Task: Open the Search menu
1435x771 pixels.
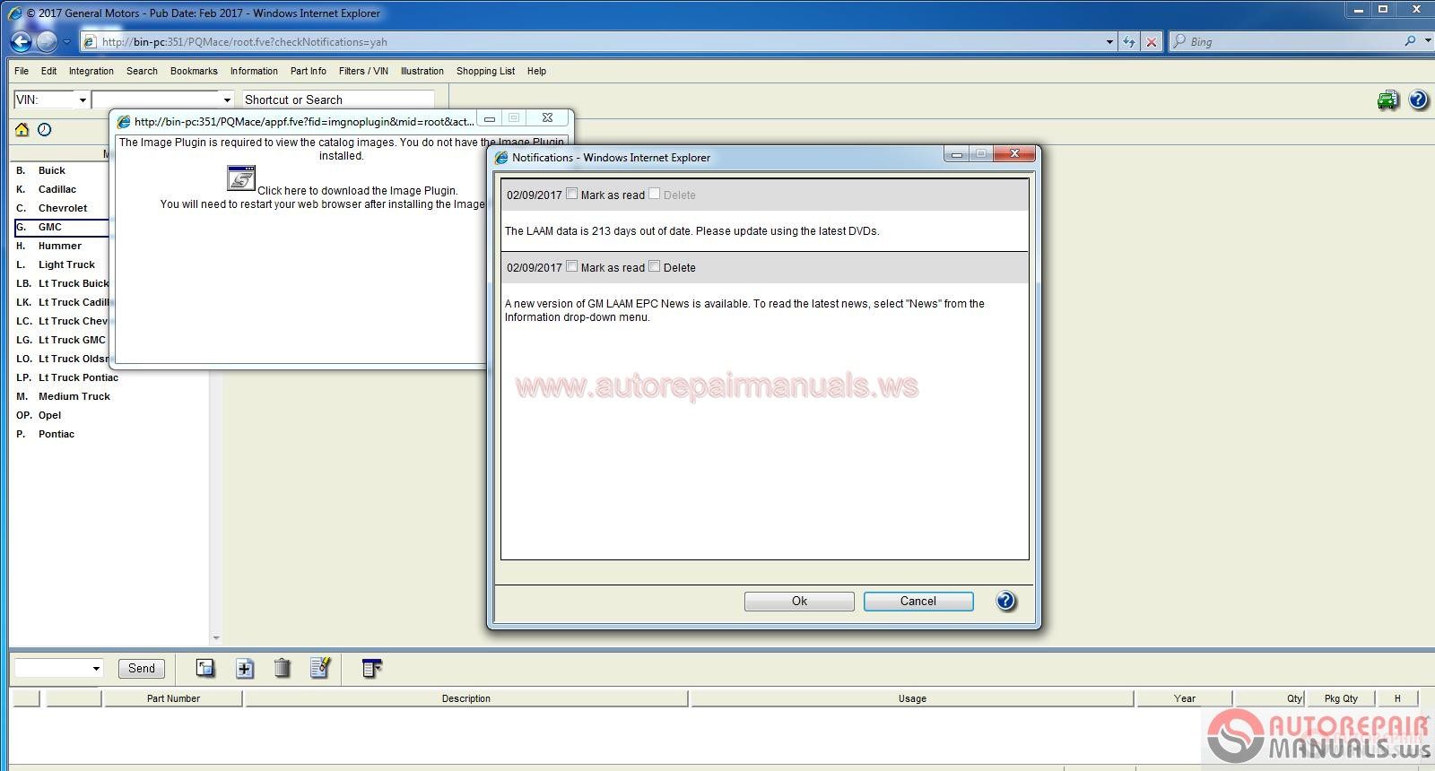Action: tap(142, 71)
